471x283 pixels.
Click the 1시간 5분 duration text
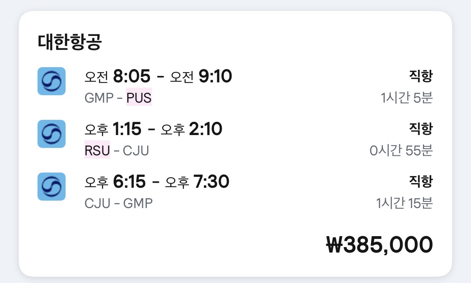click(x=407, y=98)
